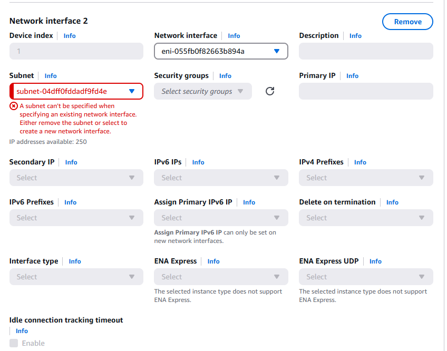The width and height of the screenshot is (447, 351).
Task: Open the Network interface dropdown showing eni-055fb0f82663b894a
Action: (x=220, y=51)
